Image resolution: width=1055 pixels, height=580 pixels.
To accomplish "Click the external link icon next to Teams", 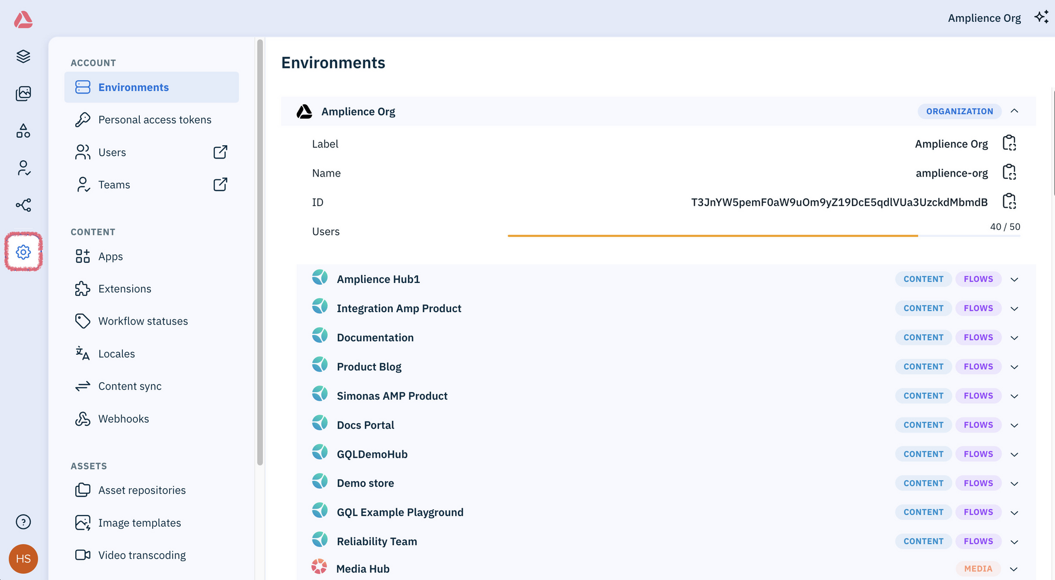I will click(221, 184).
